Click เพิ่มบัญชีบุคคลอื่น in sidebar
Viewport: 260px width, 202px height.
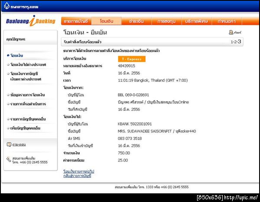pyautogui.click(x=25, y=128)
